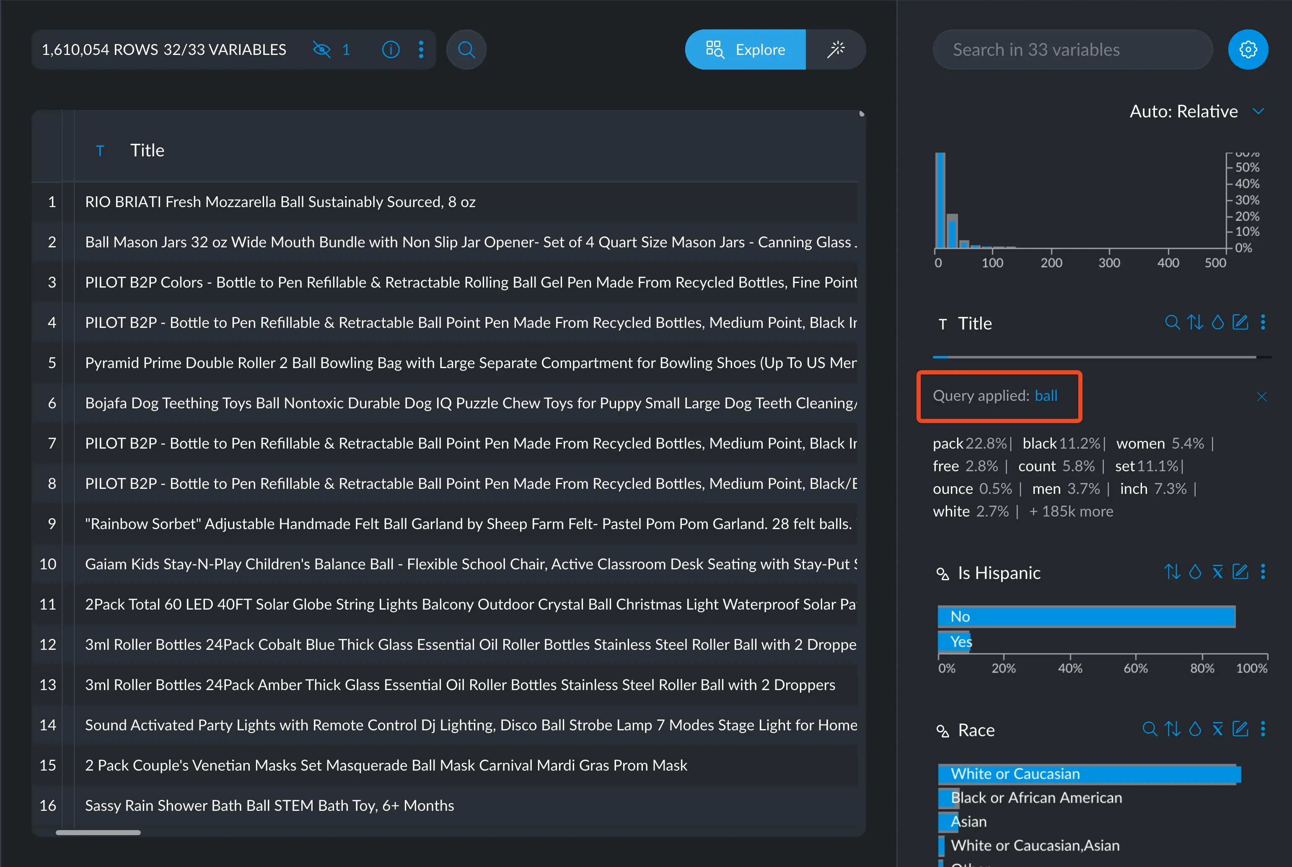The height and width of the screenshot is (867, 1292).
Task: Open the dataset info icon
Action: point(391,50)
